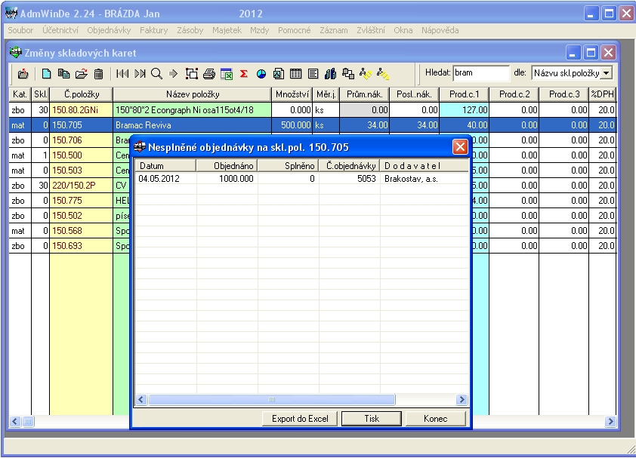The image size is (636, 458).
Task: Delete the record with the trash bin icon
Action: click(x=98, y=74)
